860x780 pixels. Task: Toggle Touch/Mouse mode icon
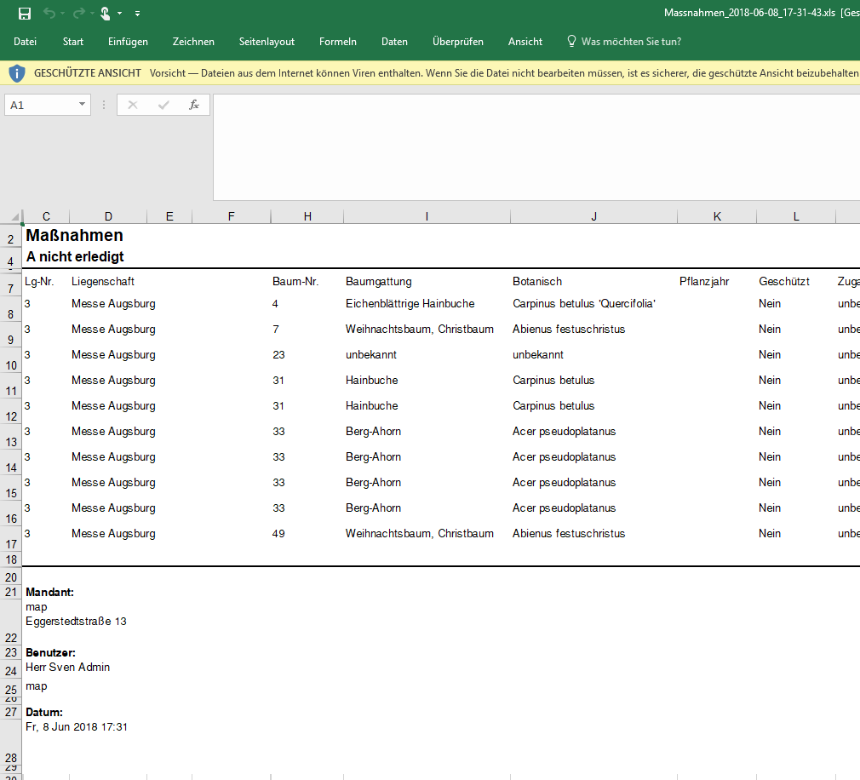[x=106, y=14]
